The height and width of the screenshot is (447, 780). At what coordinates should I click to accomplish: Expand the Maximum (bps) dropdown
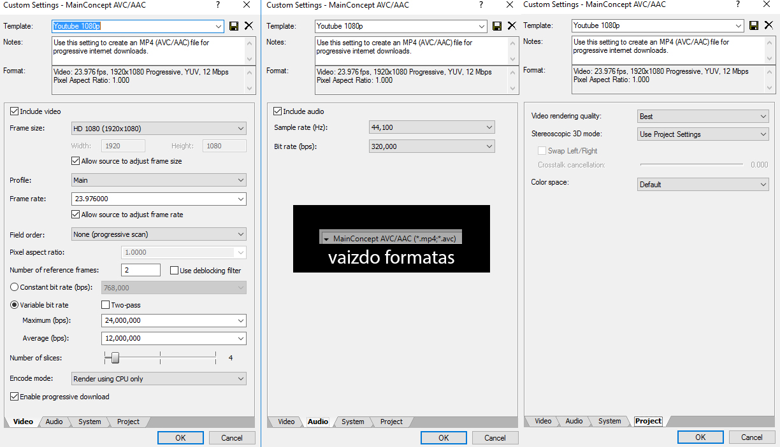240,320
